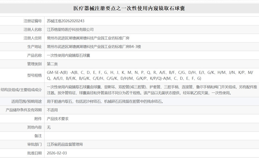The height and width of the screenshot is (158, 259).
Task: Click the page title 医疗器械注册要点之一次性使用内窥镜取石球囊
Action: (129, 8)
